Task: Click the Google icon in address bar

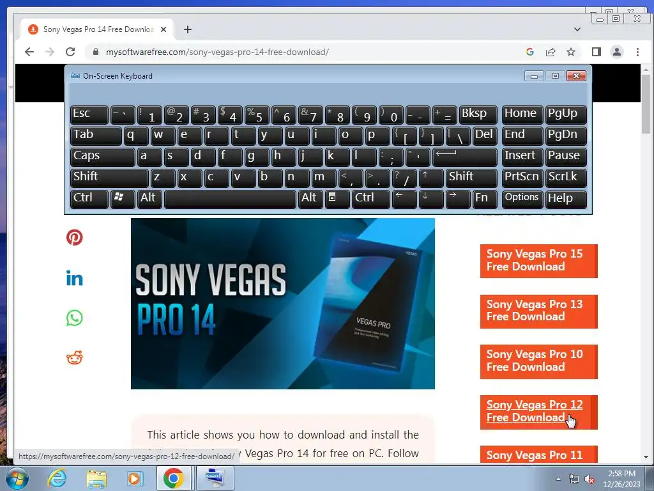Action: pos(529,52)
